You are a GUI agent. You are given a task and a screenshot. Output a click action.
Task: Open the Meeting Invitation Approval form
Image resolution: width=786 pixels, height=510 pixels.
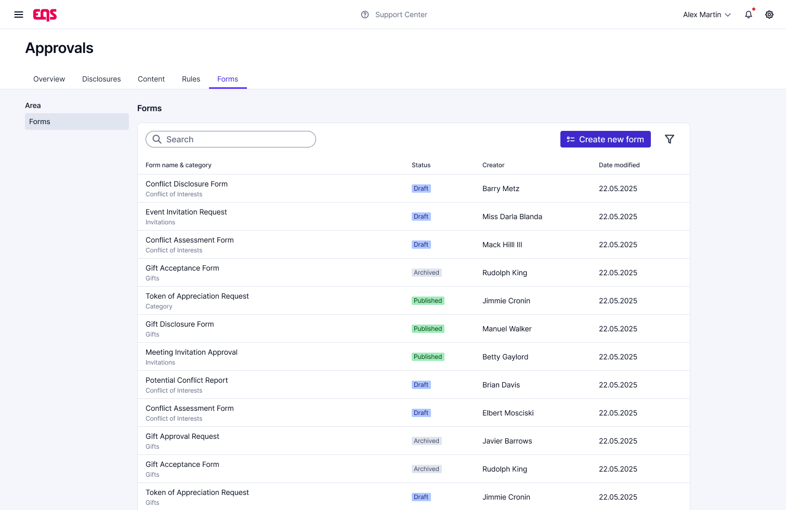coord(191,352)
